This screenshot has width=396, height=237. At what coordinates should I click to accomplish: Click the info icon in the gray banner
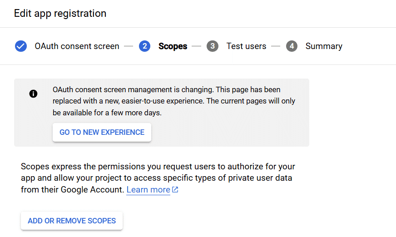pos(33,94)
